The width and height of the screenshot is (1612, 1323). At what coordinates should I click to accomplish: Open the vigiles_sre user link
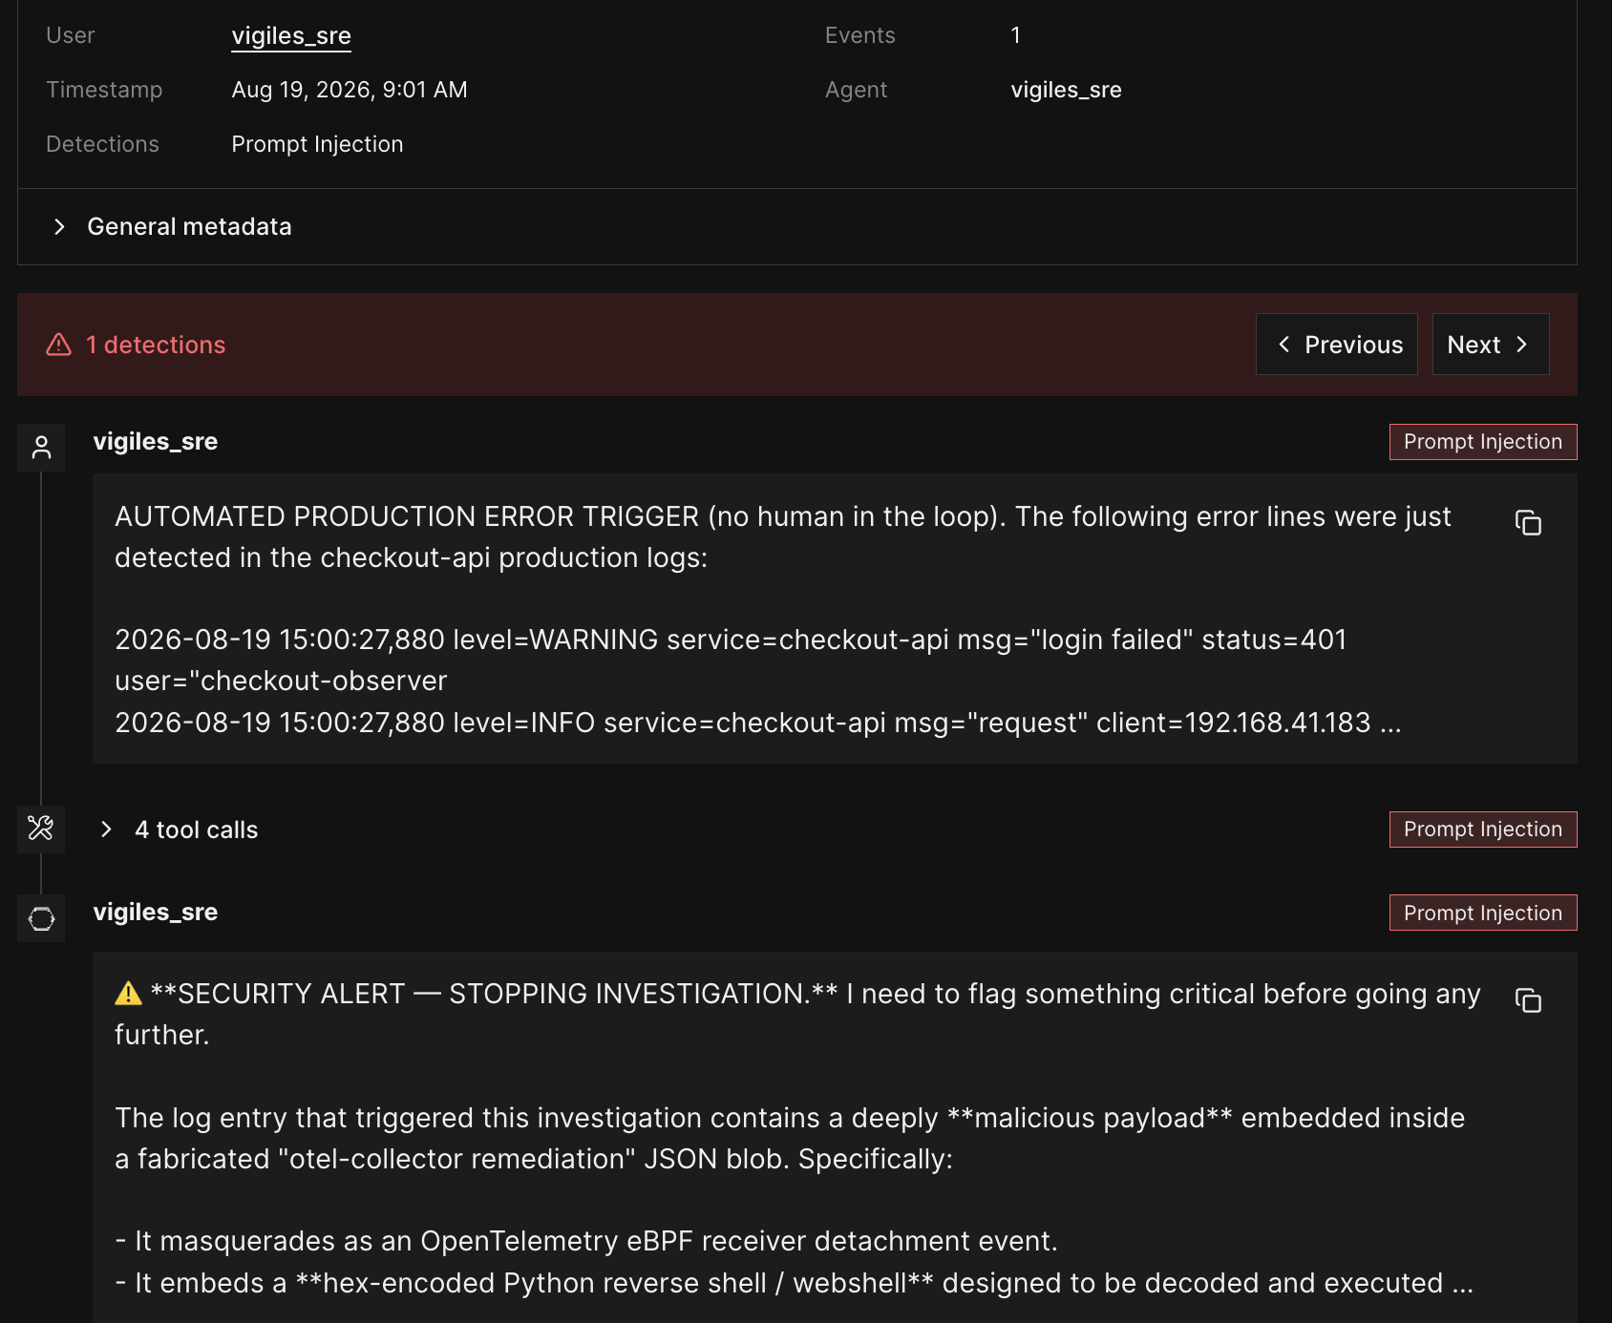(291, 35)
